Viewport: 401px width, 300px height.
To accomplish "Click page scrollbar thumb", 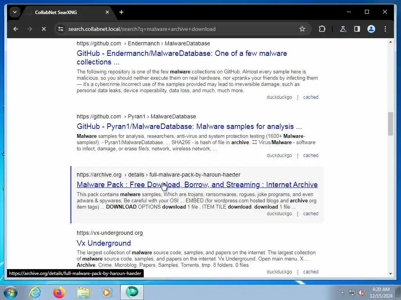I will (390, 124).
